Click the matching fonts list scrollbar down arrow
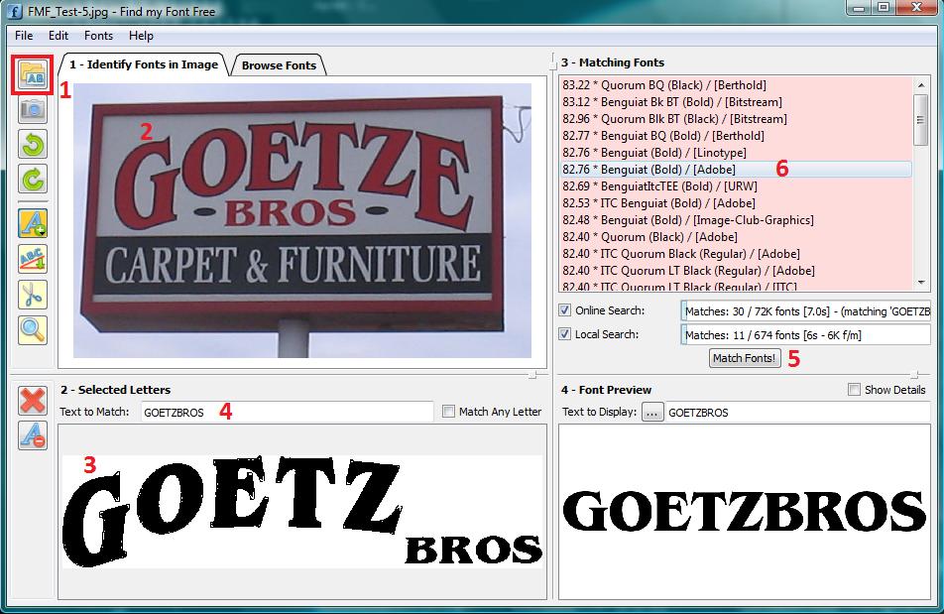Screen dimensions: 944x614 pos(921,283)
